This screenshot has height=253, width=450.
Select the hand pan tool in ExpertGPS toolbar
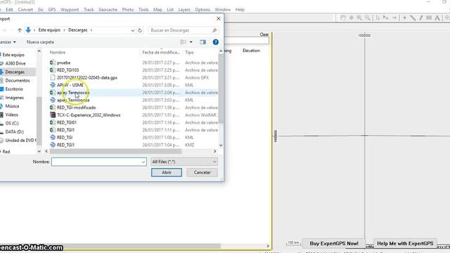coord(343,18)
